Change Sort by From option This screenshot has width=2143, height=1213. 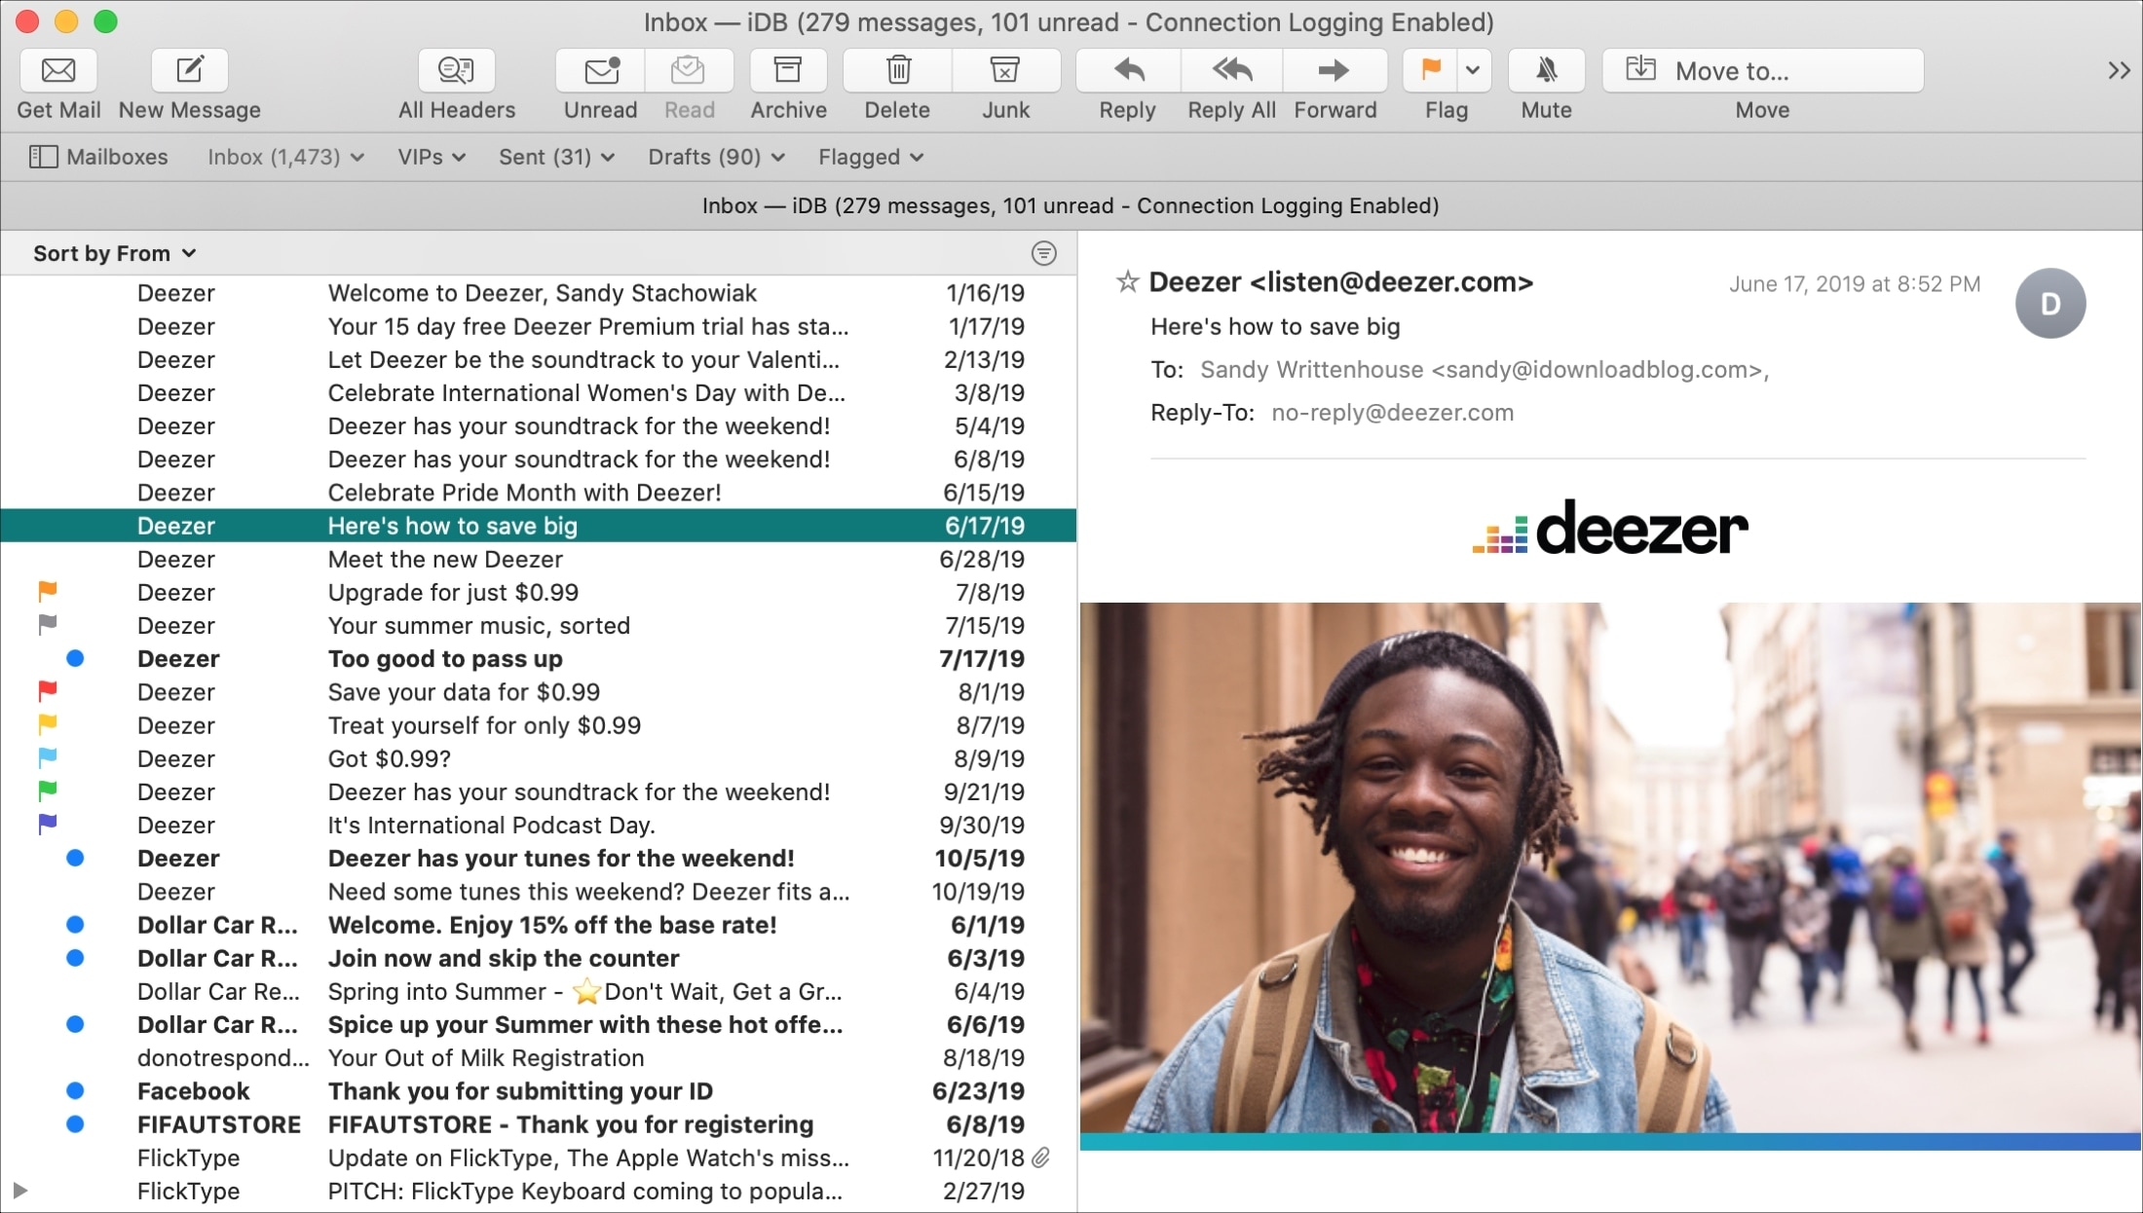(115, 253)
